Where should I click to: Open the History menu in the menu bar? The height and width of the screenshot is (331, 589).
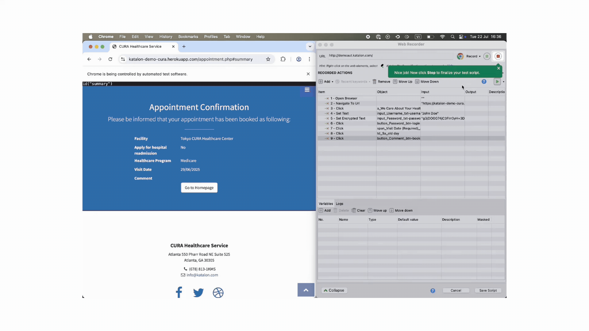click(166, 37)
